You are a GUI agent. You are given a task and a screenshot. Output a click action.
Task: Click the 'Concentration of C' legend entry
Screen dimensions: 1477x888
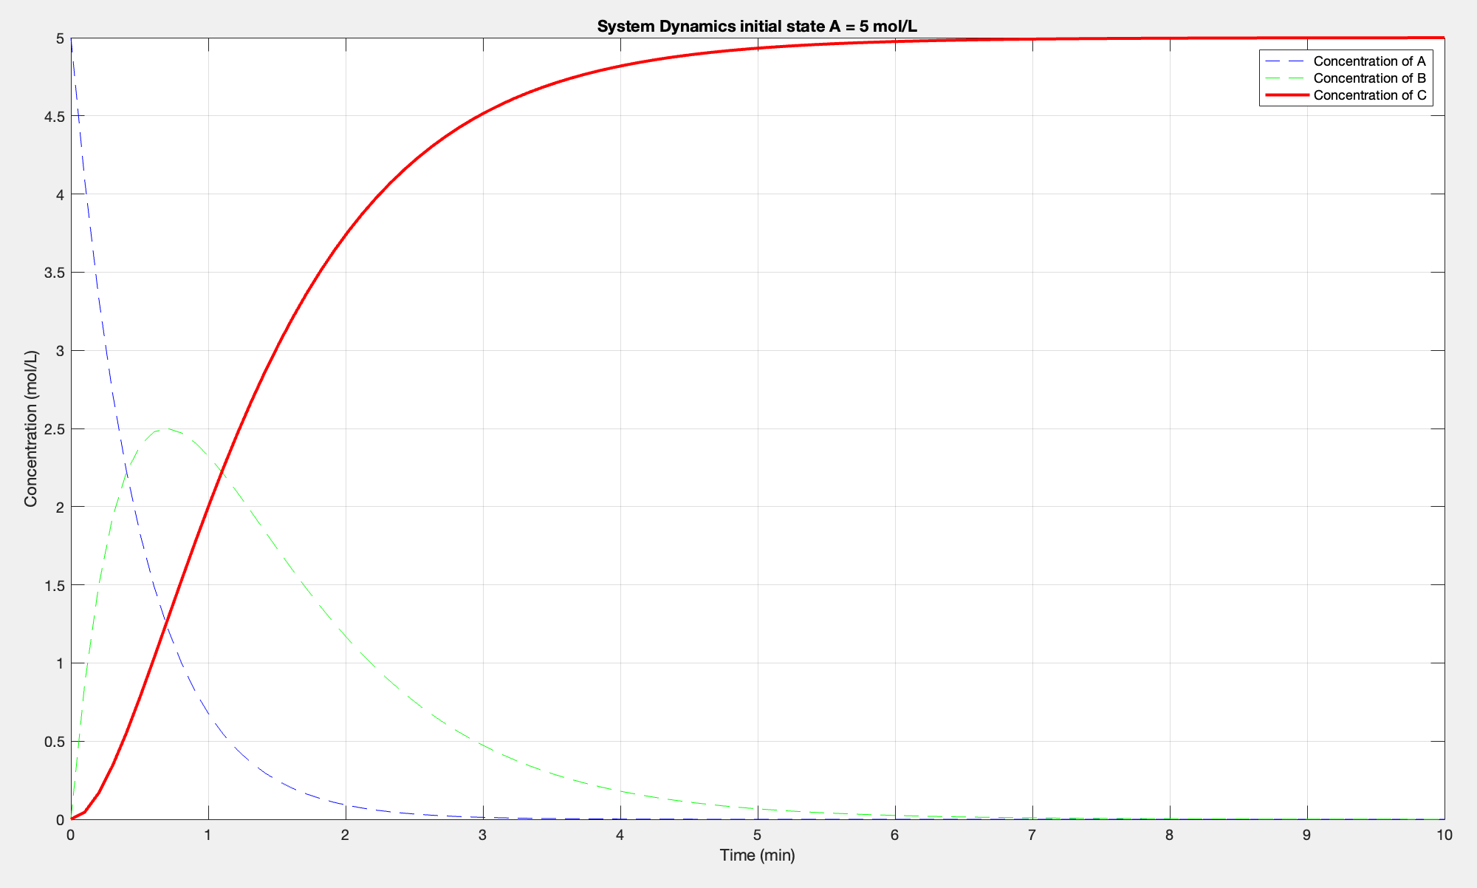point(1369,95)
